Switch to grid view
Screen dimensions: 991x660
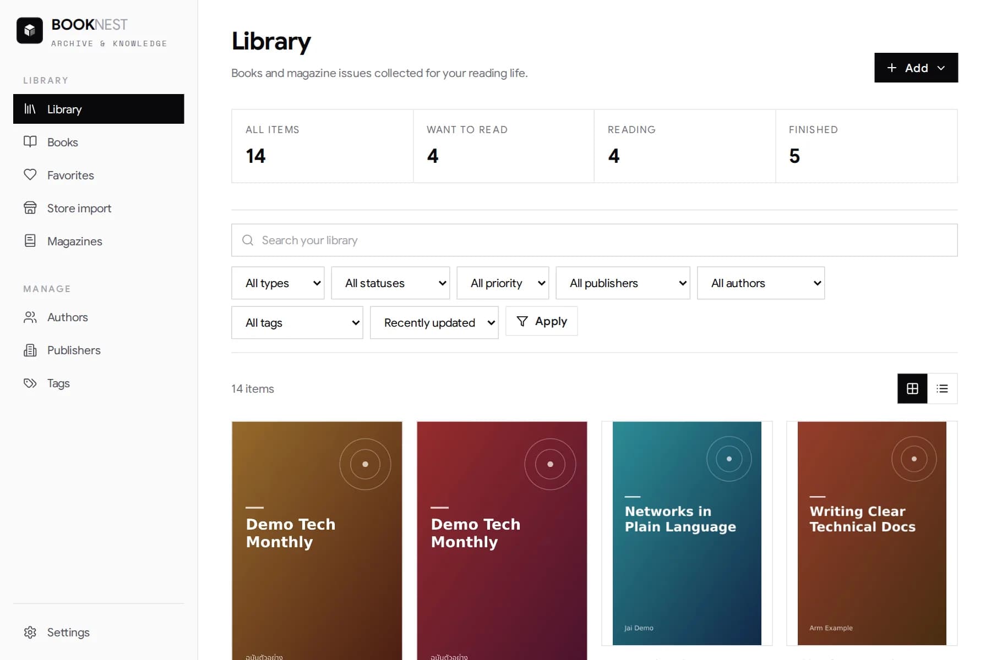tap(912, 389)
